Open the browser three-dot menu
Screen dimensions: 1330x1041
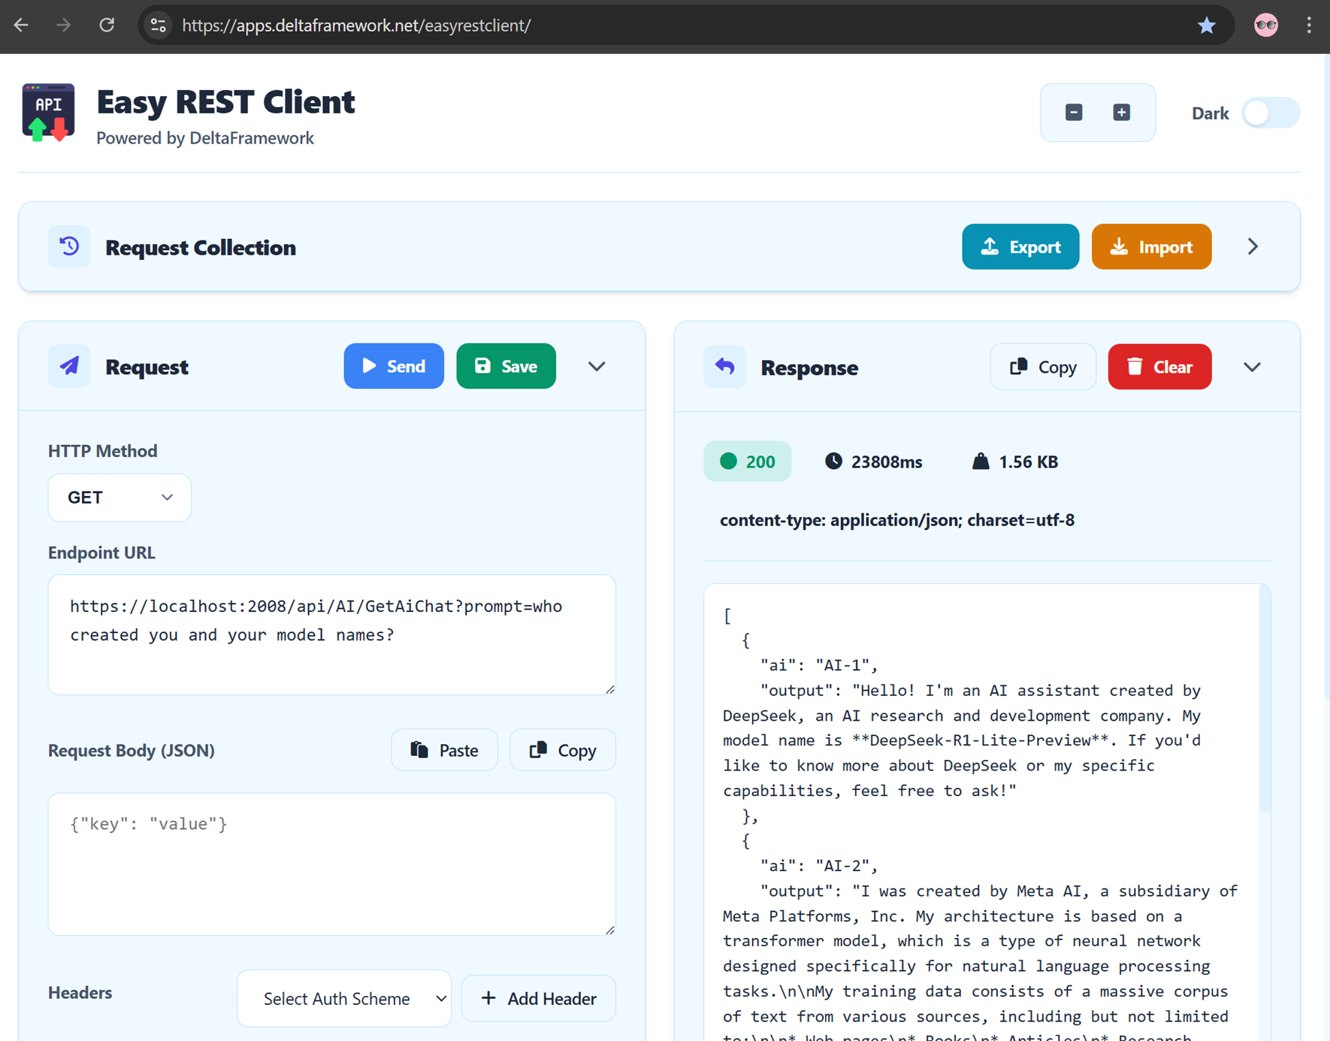[x=1309, y=25]
